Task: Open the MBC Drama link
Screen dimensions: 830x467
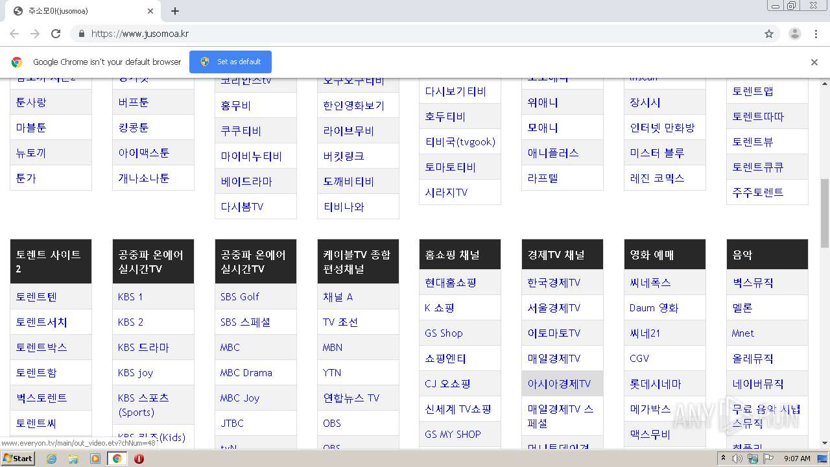Action: coord(246,372)
